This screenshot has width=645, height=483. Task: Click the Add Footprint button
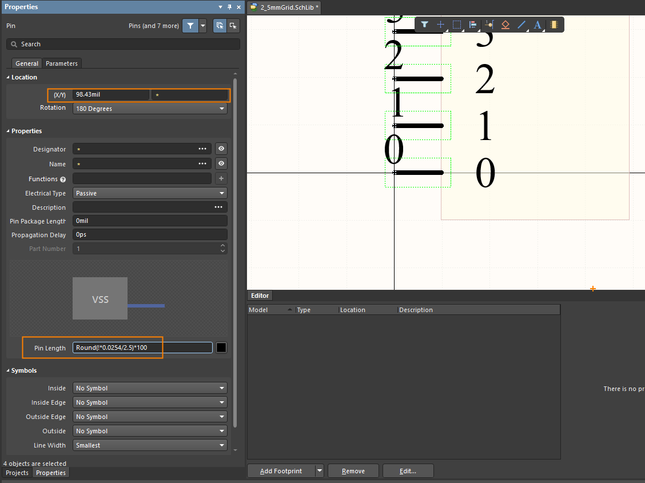click(281, 471)
